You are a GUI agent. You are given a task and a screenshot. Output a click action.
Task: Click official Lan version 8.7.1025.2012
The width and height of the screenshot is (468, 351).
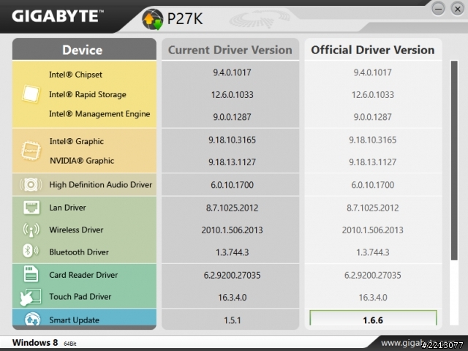pyautogui.click(x=373, y=208)
